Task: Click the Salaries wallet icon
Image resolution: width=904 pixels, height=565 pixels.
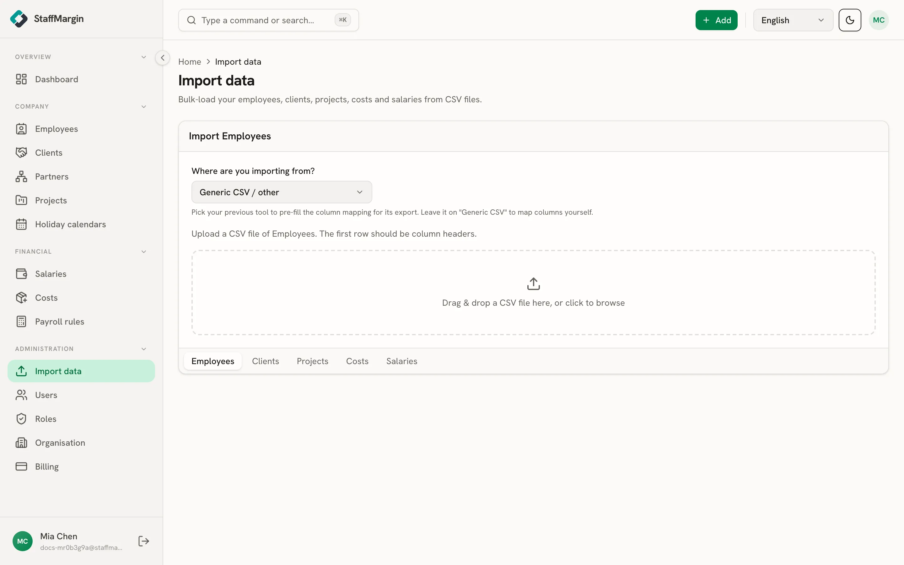Action: (21, 274)
